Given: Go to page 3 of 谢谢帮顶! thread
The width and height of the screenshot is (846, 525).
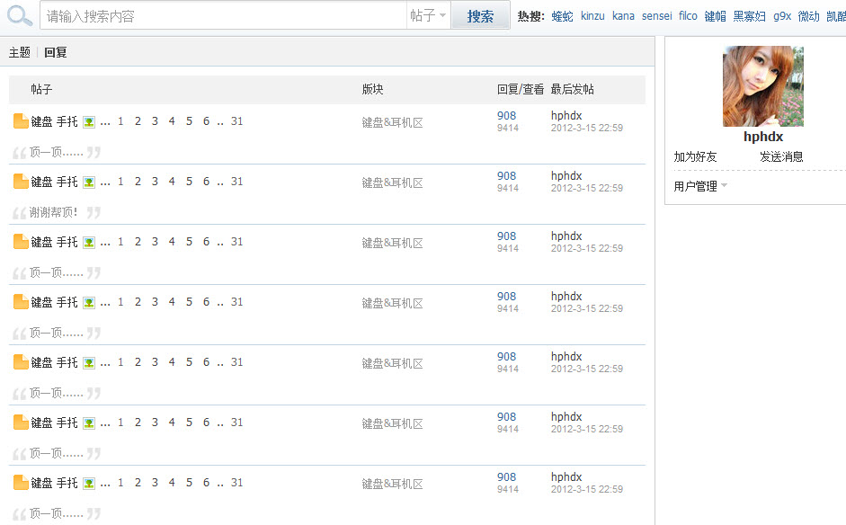Looking at the screenshot, I should (x=155, y=182).
